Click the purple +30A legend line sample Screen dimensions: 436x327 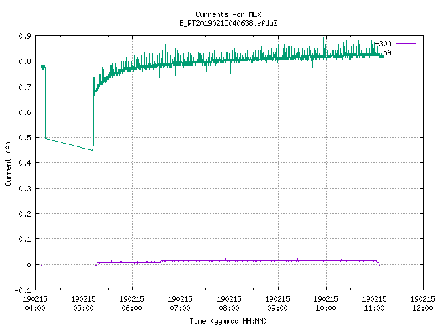405,44
